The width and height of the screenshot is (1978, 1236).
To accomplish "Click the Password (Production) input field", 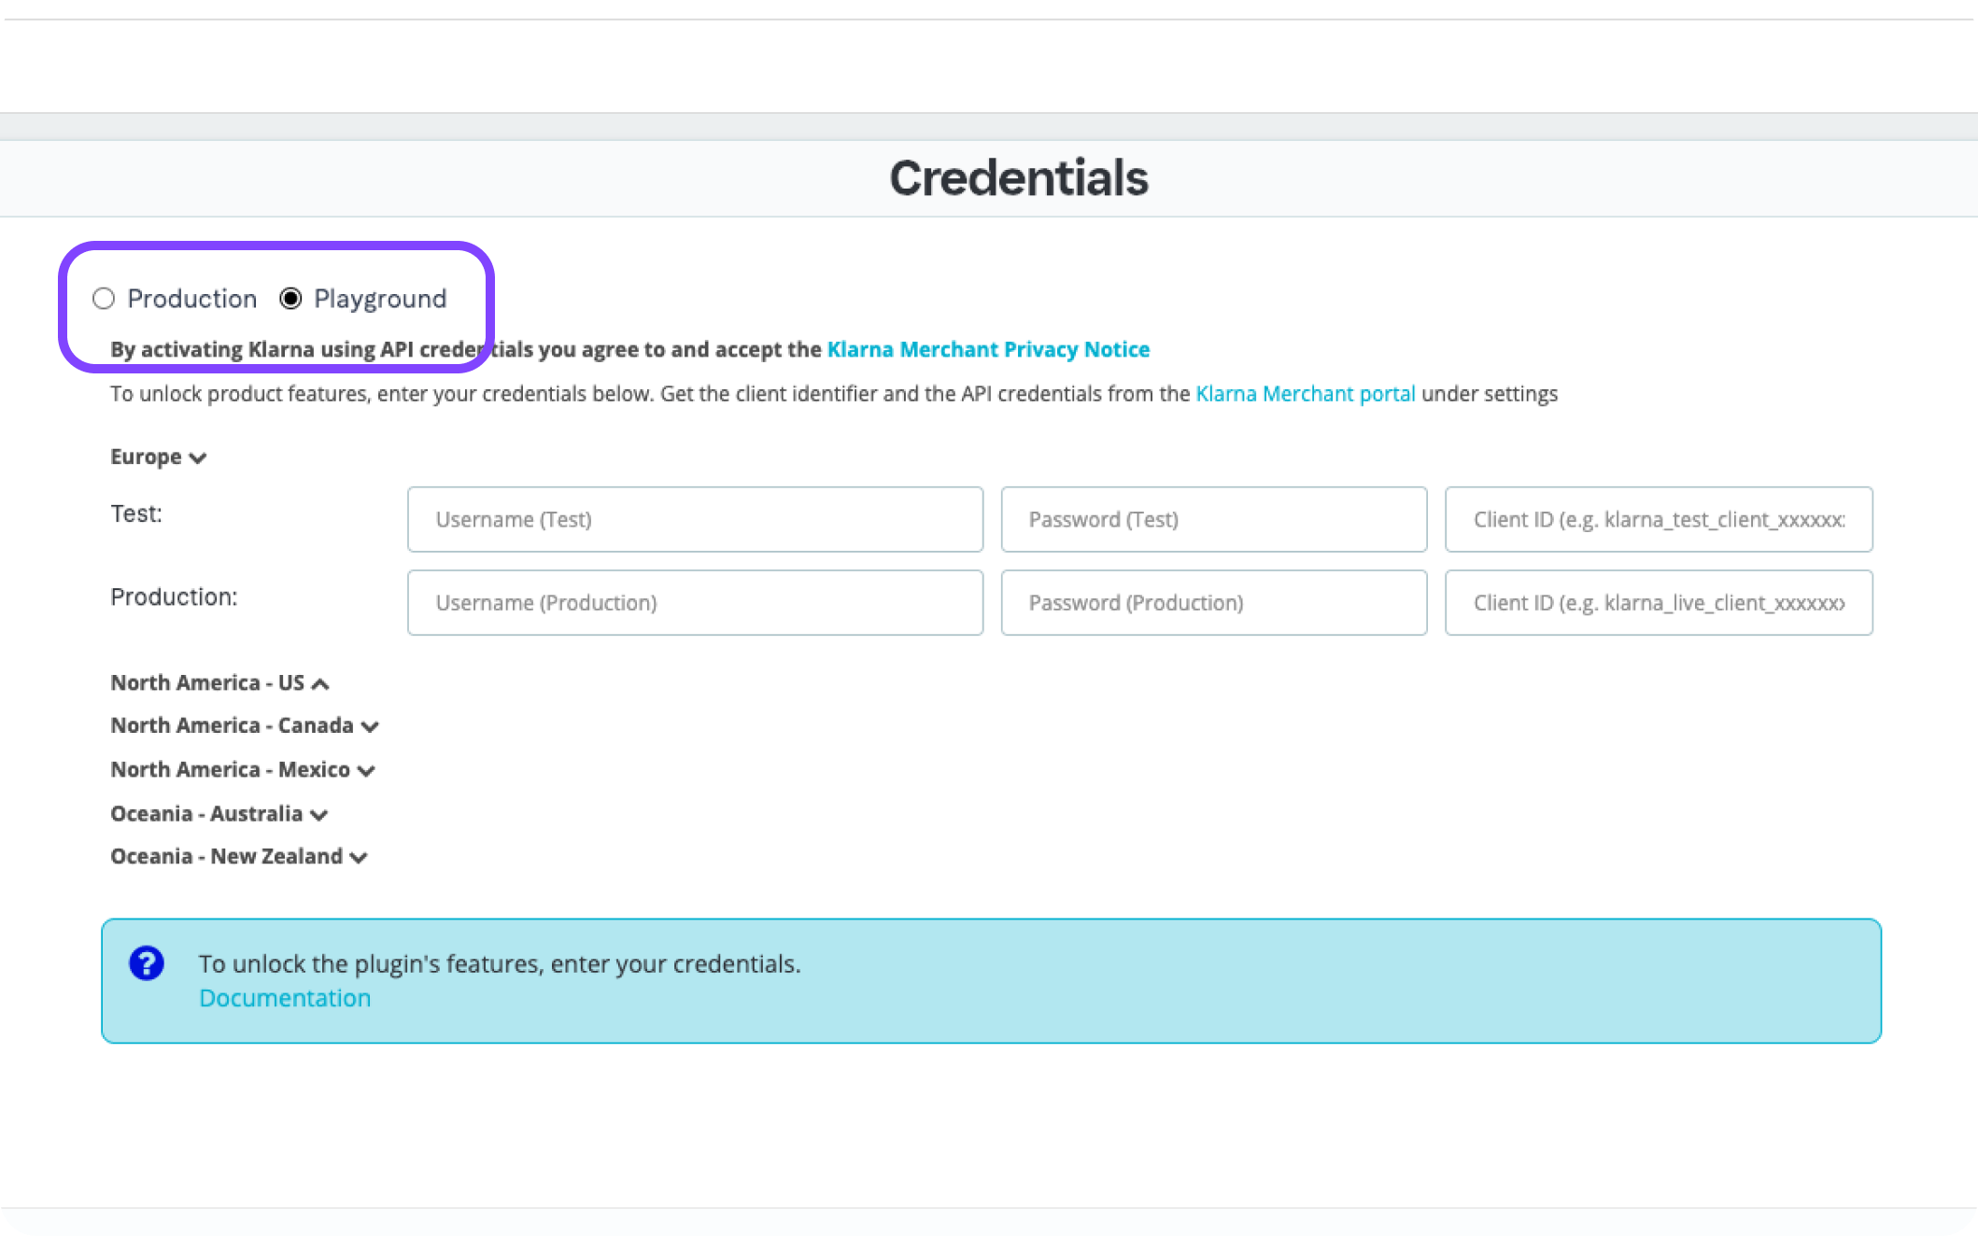I will (x=1213, y=602).
